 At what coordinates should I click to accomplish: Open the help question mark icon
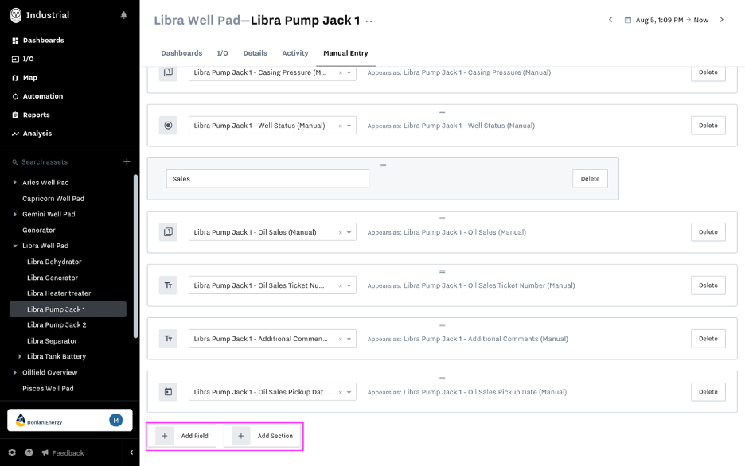coord(29,452)
